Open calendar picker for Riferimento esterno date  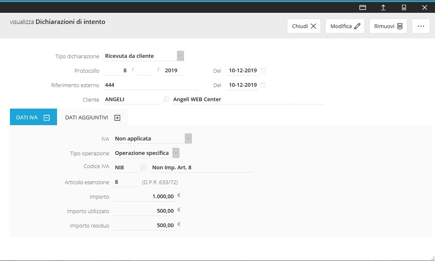coord(263,85)
